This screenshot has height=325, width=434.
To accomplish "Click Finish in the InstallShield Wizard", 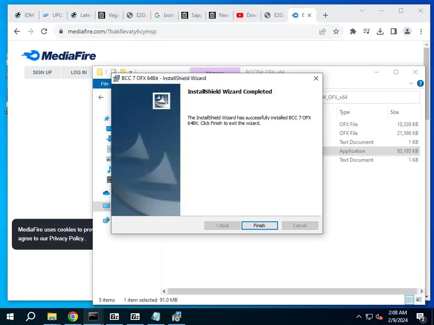I will coord(259,226).
